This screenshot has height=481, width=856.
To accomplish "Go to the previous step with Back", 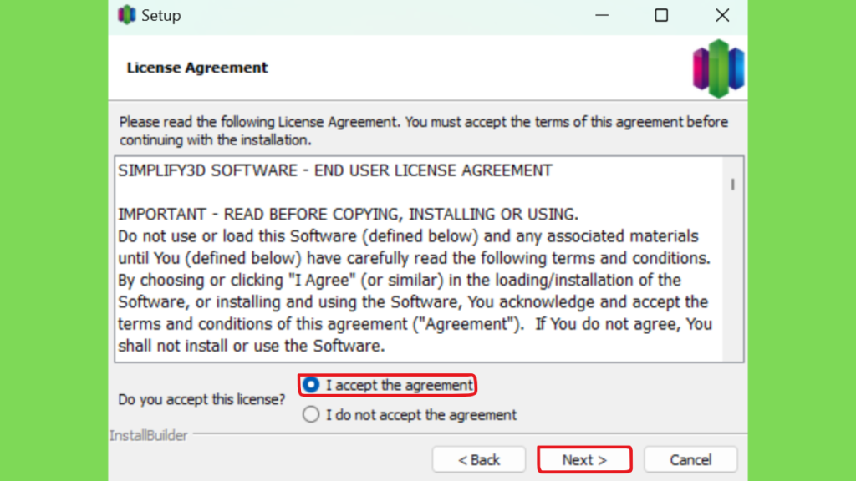I will point(479,460).
